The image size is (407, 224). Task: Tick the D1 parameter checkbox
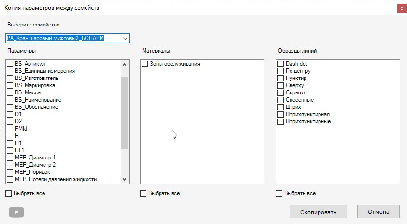(10, 114)
